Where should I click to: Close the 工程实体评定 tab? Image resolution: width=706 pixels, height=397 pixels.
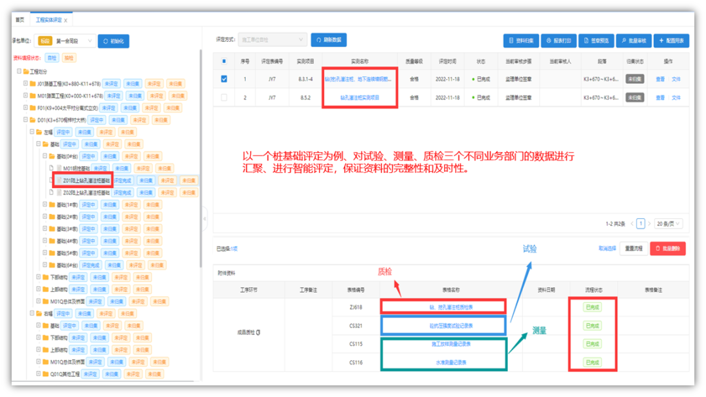pyautogui.click(x=65, y=21)
